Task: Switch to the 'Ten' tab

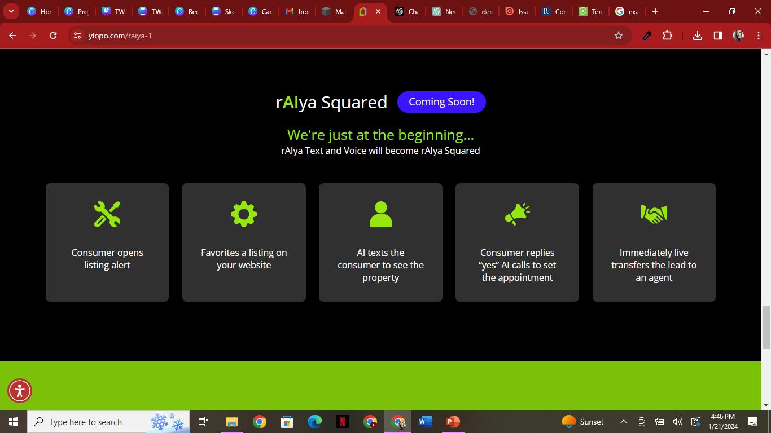Action: pyautogui.click(x=590, y=11)
